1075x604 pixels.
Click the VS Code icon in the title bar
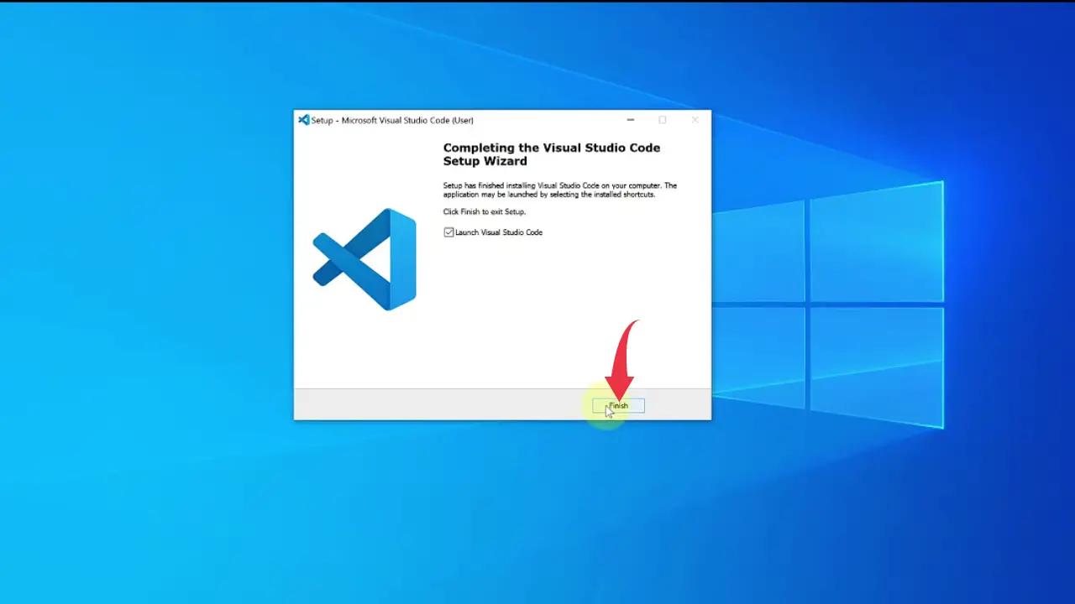coord(304,120)
